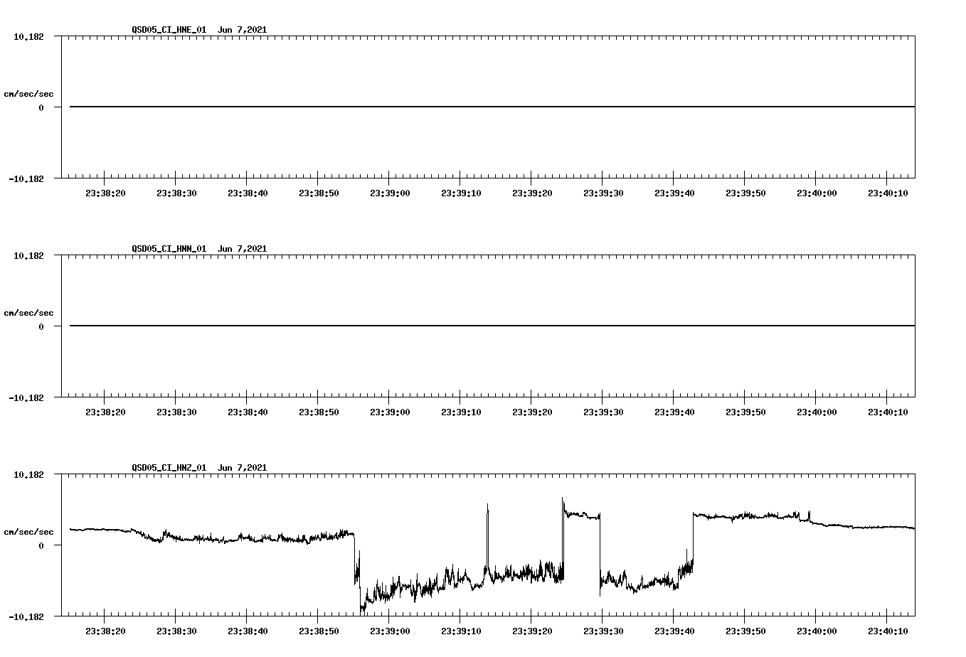Select -10.182 lower limit on HNZ plot
The height and width of the screenshot is (657, 966).
pyautogui.click(x=26, y=617)
